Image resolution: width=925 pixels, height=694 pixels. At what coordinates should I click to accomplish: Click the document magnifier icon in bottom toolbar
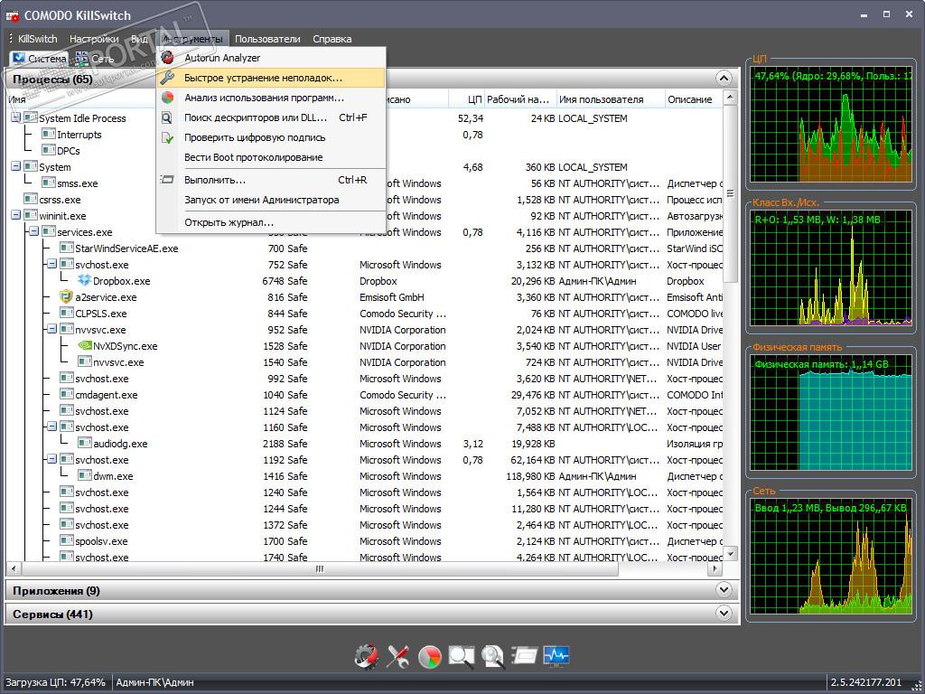pyautogui.click(x=492, y=656)
